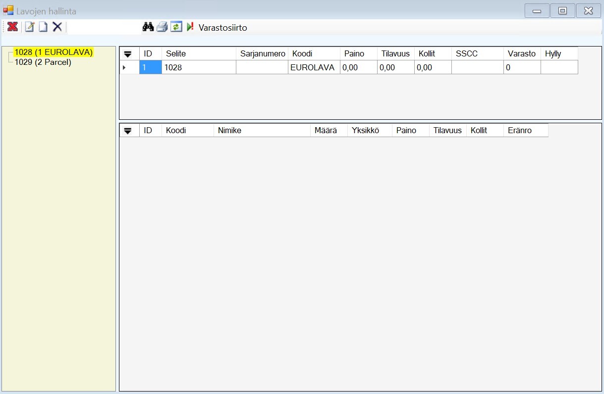Open search with the binoculars icon

(148, 27)
